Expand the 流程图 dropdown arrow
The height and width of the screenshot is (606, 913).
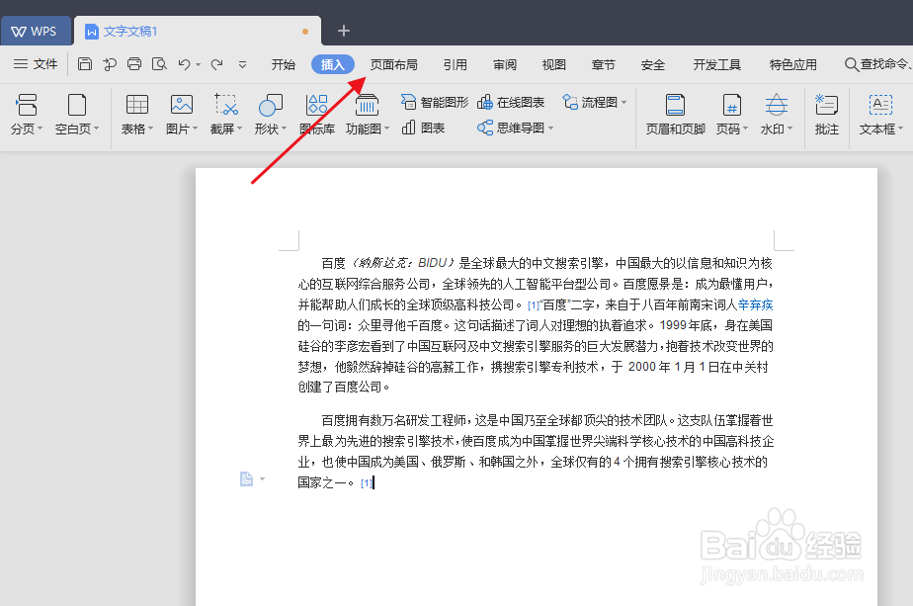tap(624, 102)
